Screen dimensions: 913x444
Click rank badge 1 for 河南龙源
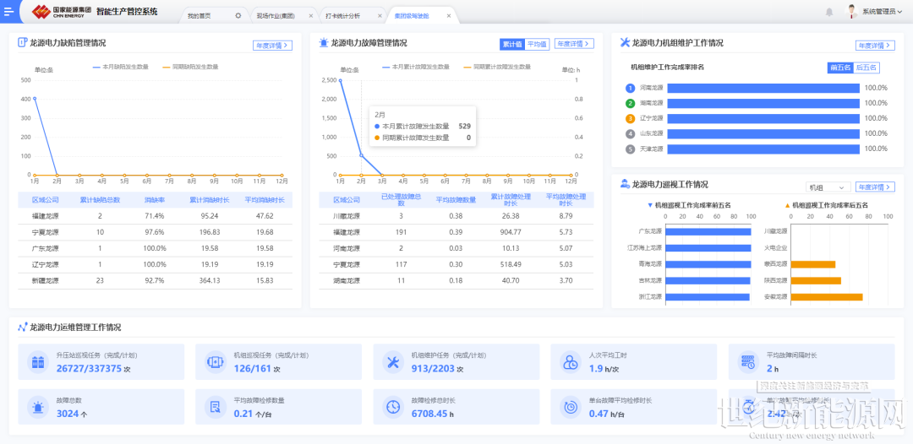click(630, 89)
